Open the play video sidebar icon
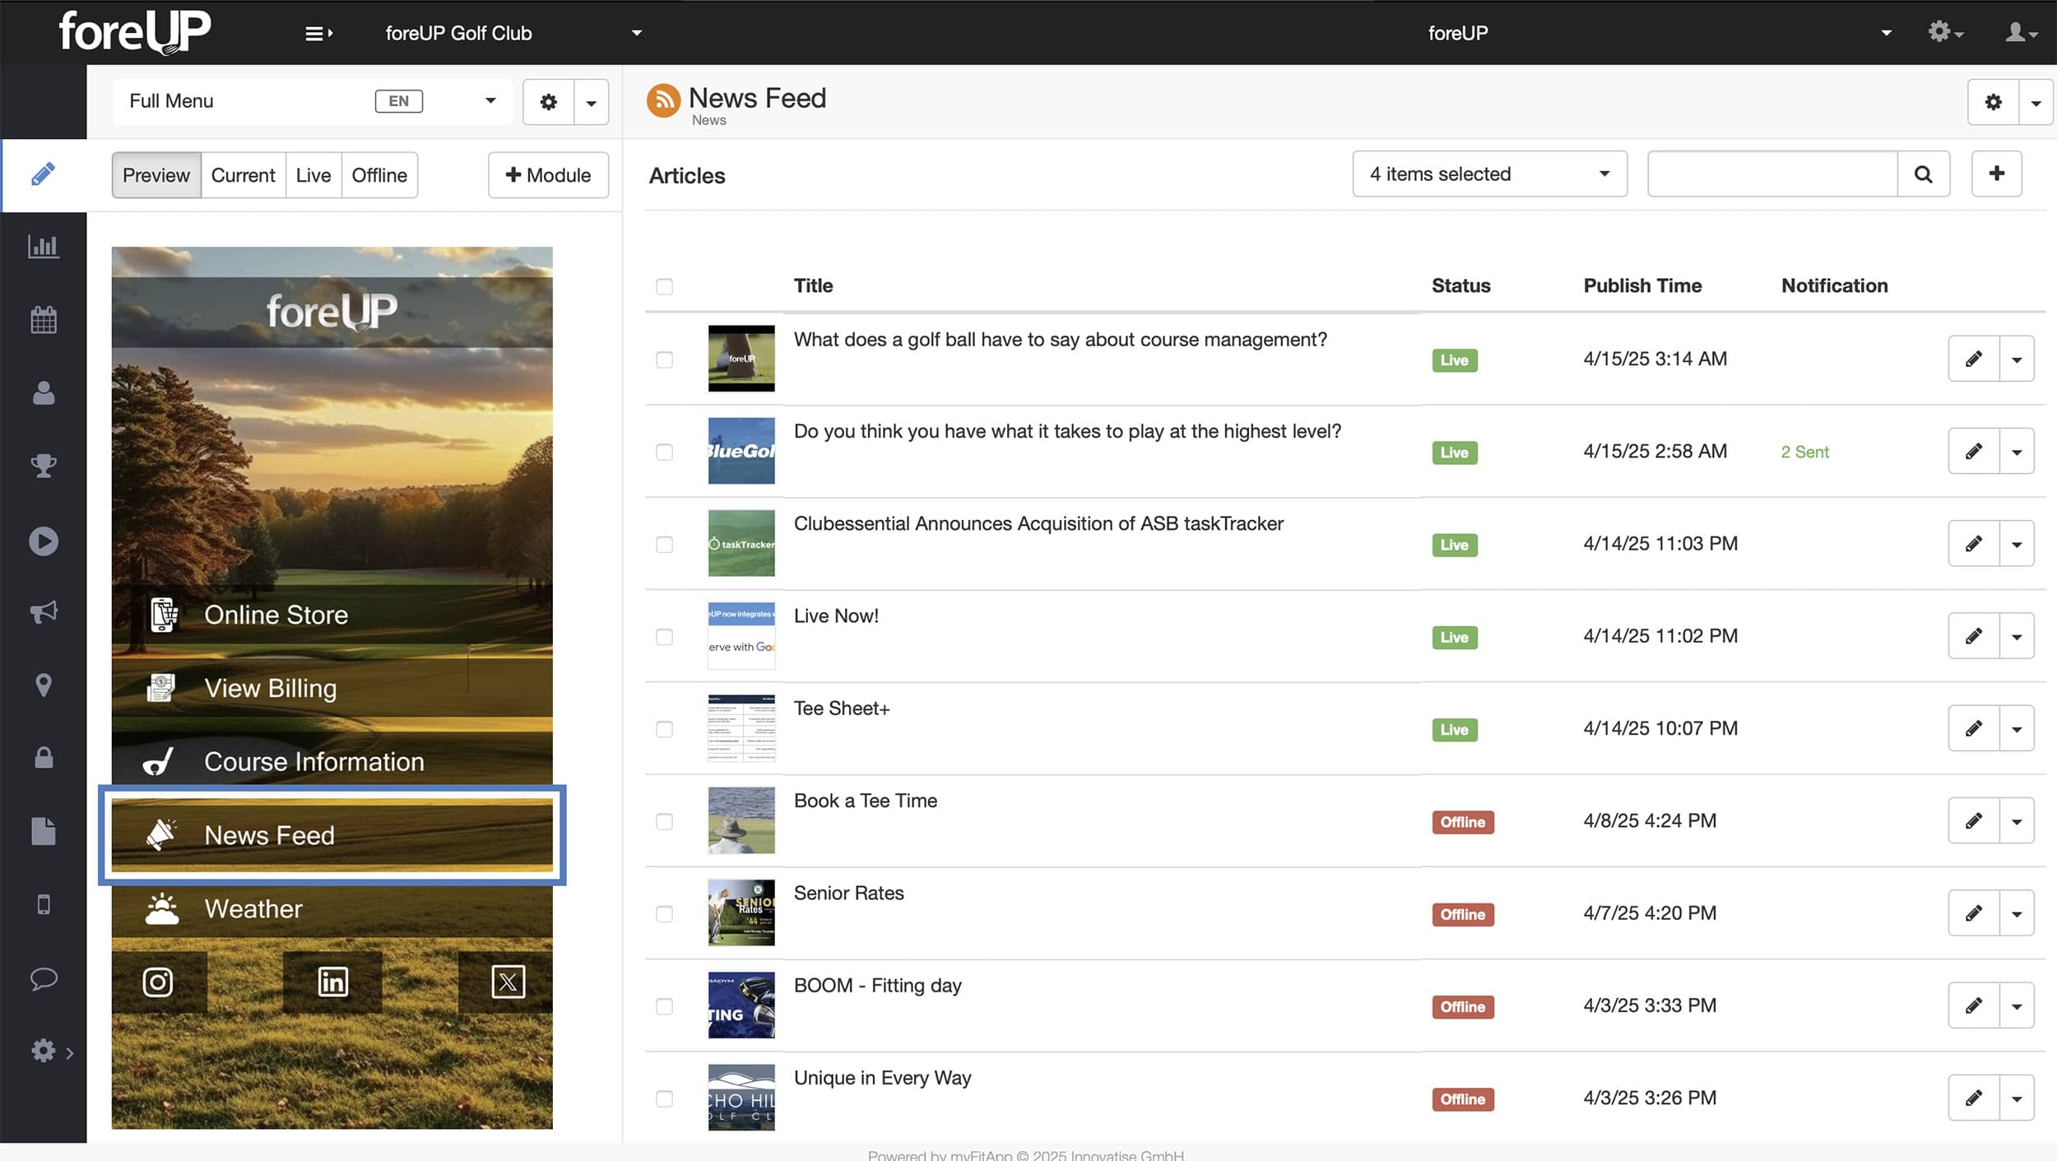 (44, 541)
